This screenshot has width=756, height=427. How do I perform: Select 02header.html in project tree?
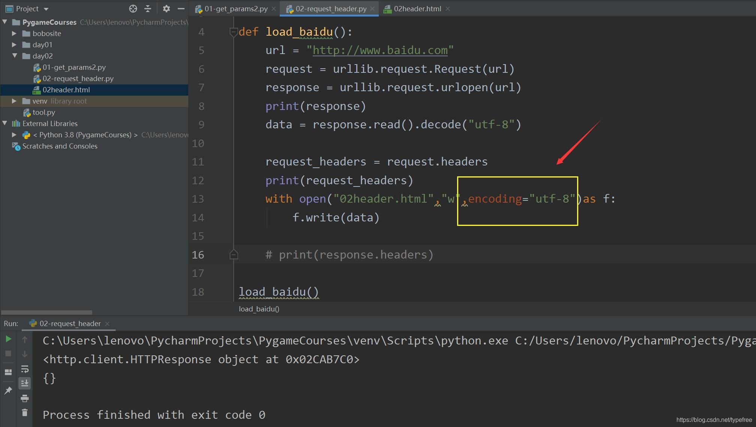[x=66, y=90]
